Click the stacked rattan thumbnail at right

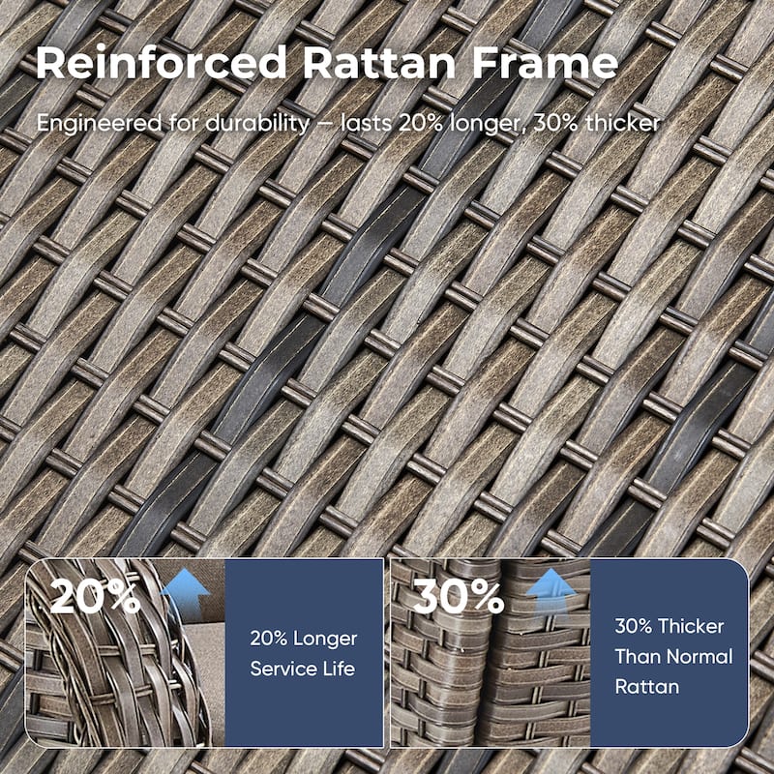(491, 652)
